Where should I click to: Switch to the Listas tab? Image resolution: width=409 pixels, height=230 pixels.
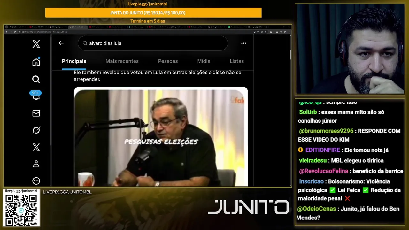pyautogui.click(x=237, y=61)
